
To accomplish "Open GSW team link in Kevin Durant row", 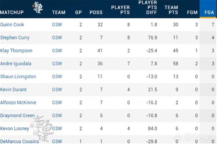I will (x=57, y=90).
